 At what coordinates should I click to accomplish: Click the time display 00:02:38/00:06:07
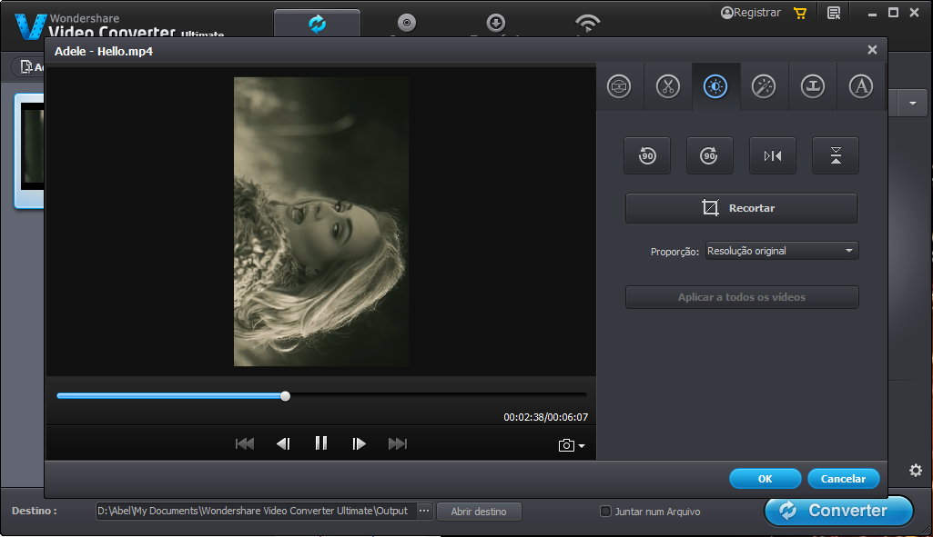coord(545,417)
